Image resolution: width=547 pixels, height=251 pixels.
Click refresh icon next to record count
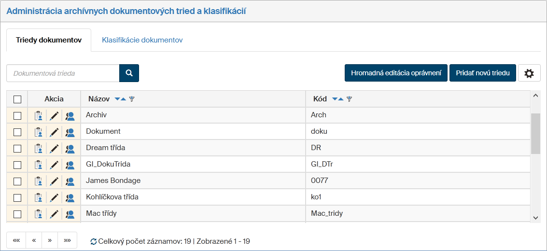click(x=94, y=241)
